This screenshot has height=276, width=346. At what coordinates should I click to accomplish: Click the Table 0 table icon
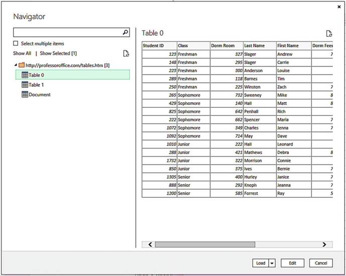(x=25, y=75)
